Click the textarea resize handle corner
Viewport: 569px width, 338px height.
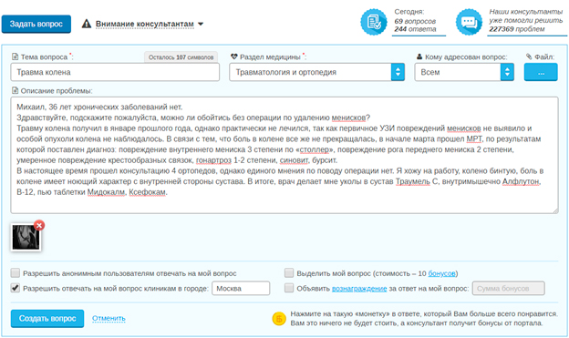click(x=555, y=210)
